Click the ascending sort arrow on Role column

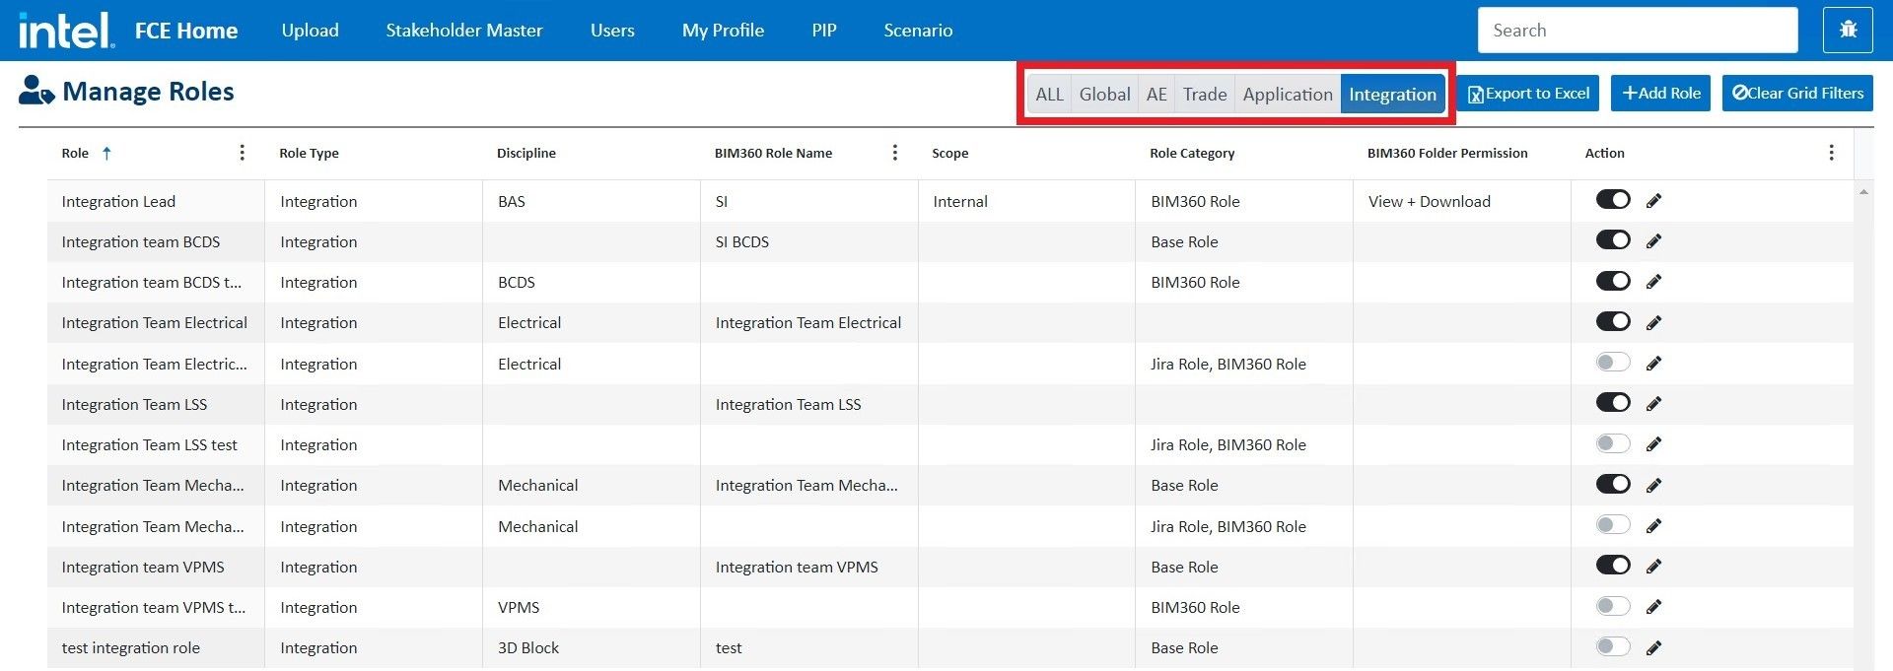pyautogui.click(x=106, y=153)
